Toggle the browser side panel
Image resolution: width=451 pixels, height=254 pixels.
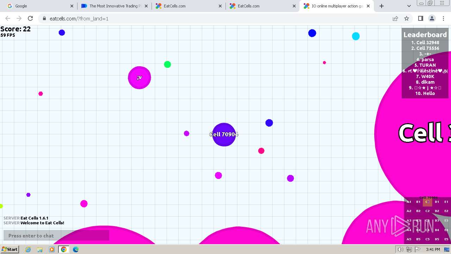[420, 18]
